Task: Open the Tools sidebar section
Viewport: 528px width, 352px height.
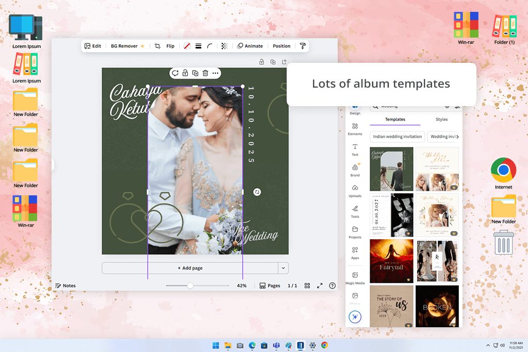Action: tap(355, 212)
